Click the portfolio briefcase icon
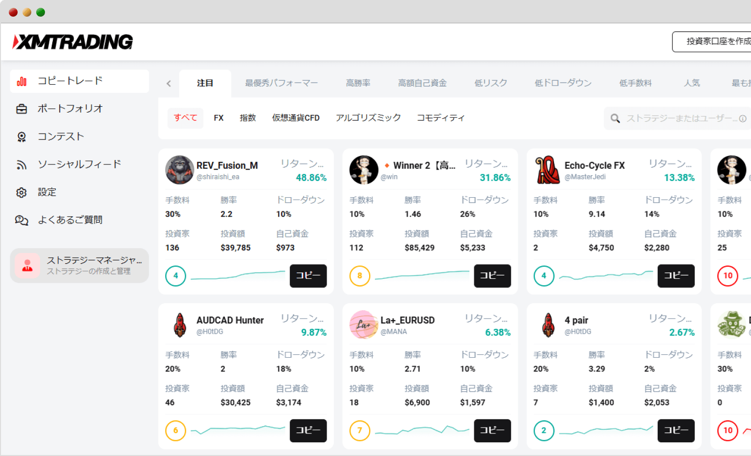Image resolution: width=751 pixels, height=456 pixels. pos(22,109)
